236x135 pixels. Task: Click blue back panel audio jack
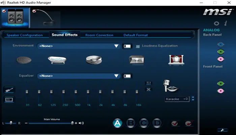point(220,45)
